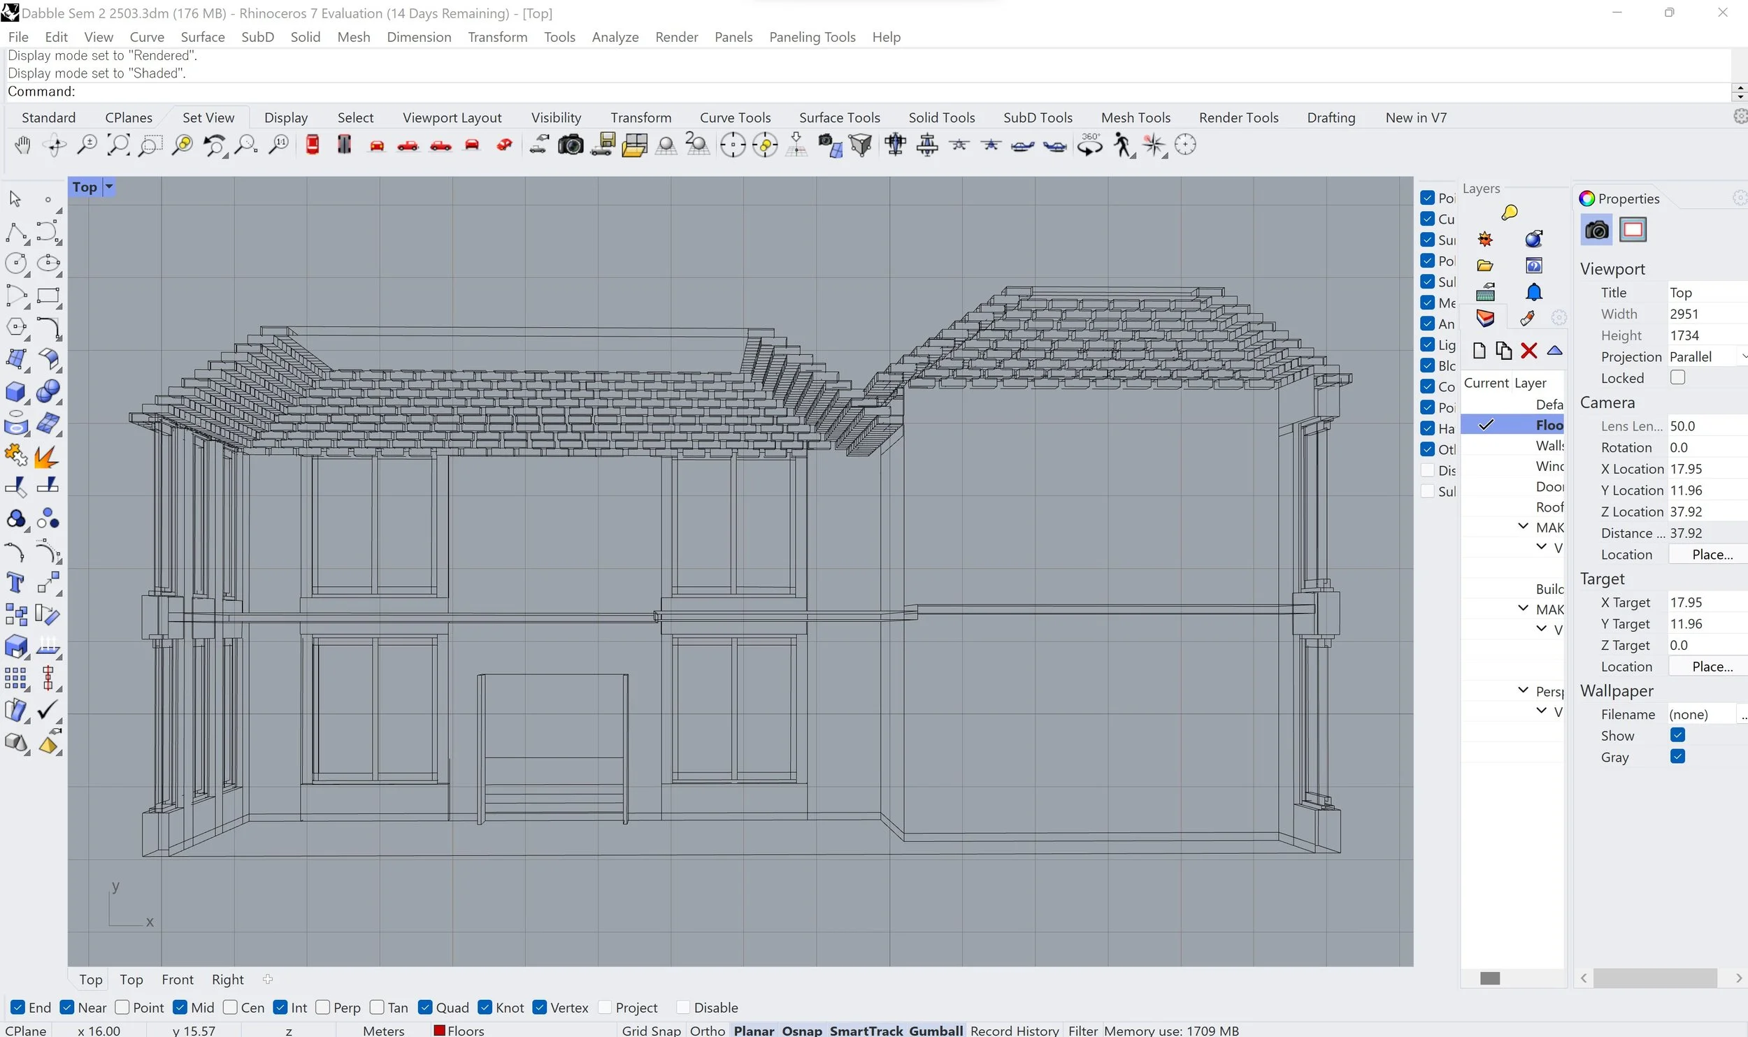The height and width of the screenshot is (1037, 1748).
Task: Click the Walkabout walking figure icon
Action: click(x=1122, y=145)
